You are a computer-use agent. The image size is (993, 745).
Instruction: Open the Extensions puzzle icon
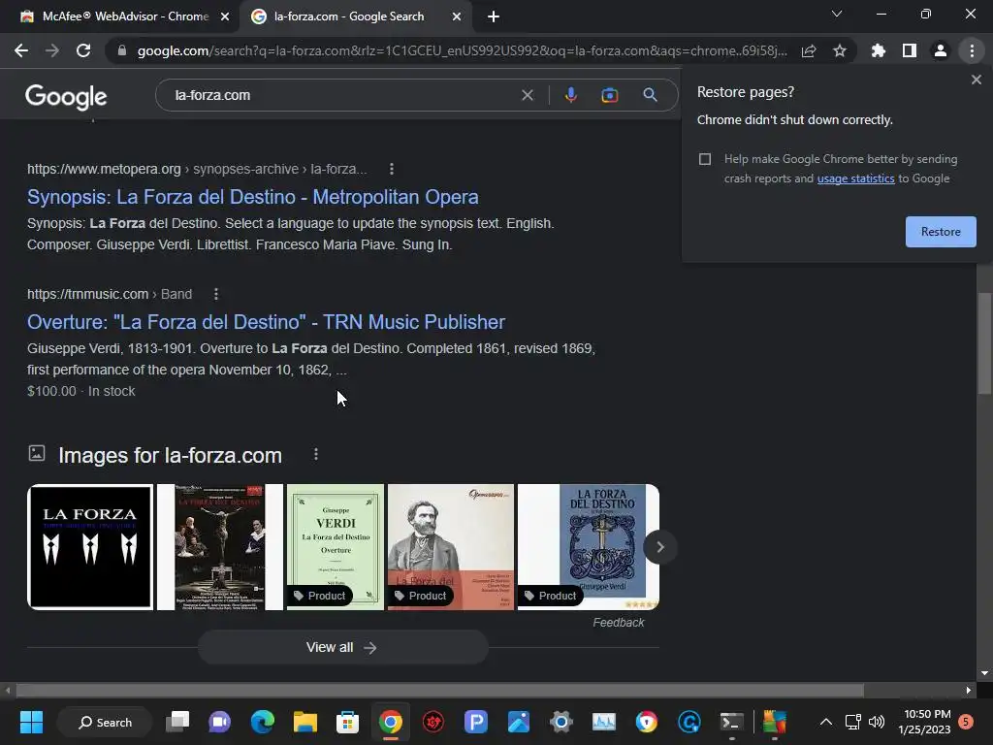[879, 50]
